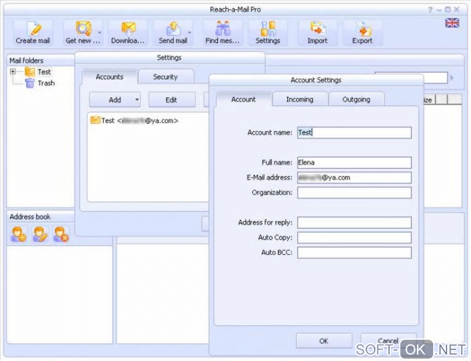The image size is (471, 361).
Task: Click the Organization input field
Action: click(355, 193)
